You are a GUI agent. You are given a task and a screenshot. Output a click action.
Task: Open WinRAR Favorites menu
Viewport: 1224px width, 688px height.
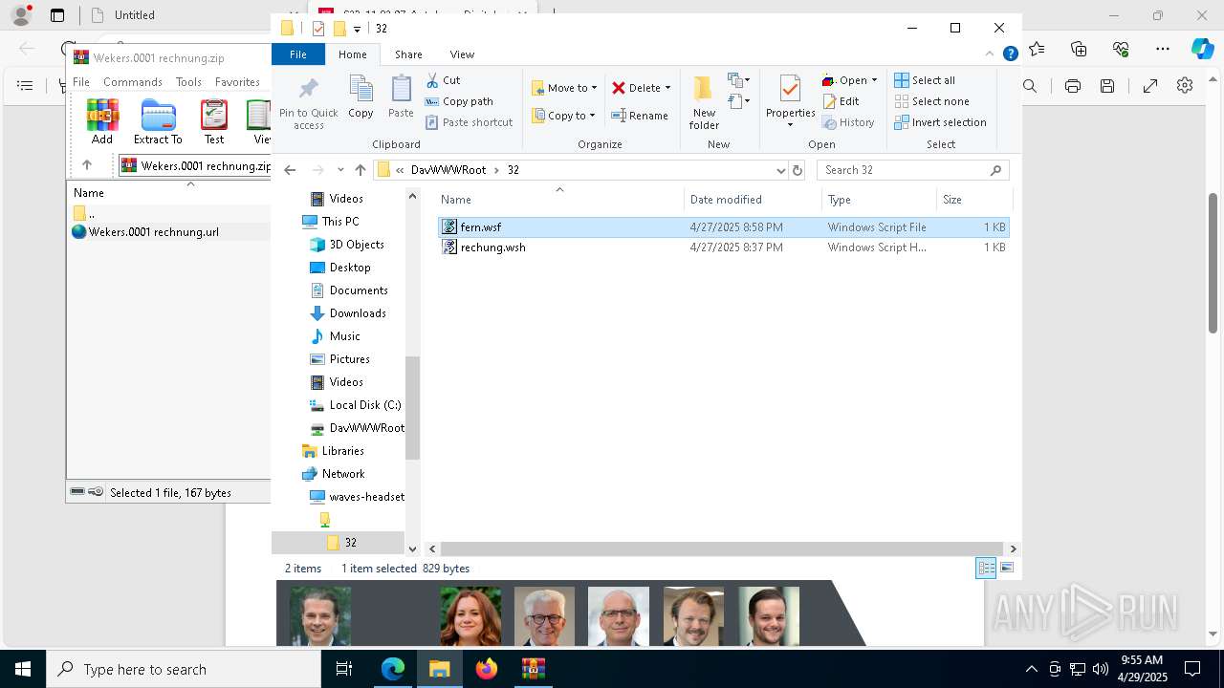pos(237,82)
